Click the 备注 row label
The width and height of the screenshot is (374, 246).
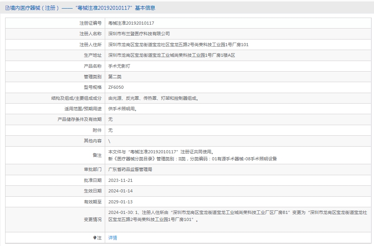(x=97, y=155)
